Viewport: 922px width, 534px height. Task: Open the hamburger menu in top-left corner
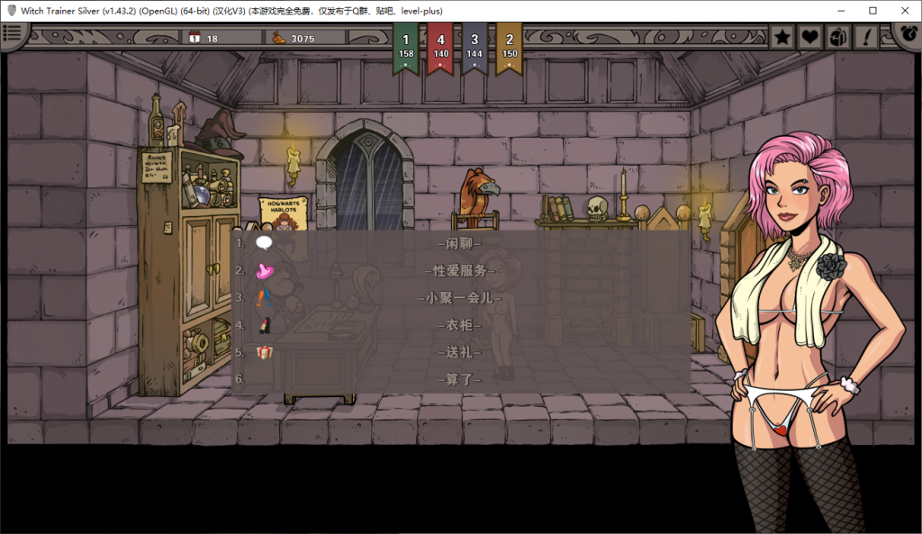pyautogui.click(x=13, y=34)
